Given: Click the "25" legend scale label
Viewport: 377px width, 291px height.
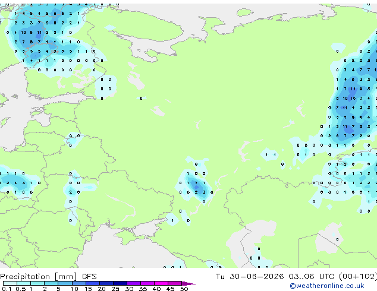Looking at the screenshot, I should coord(115,289).
